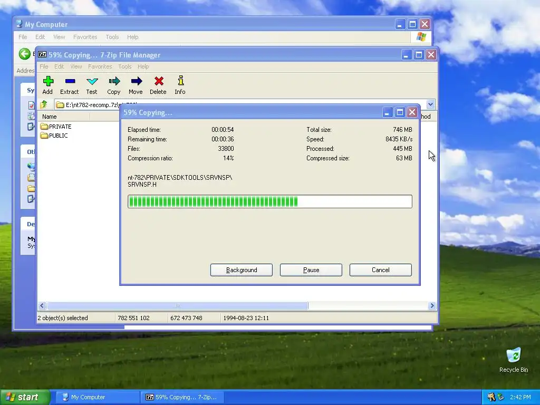Click the taskbar clock showing 2:42 PM
The image size is (540, 405).
pos(520,397)
